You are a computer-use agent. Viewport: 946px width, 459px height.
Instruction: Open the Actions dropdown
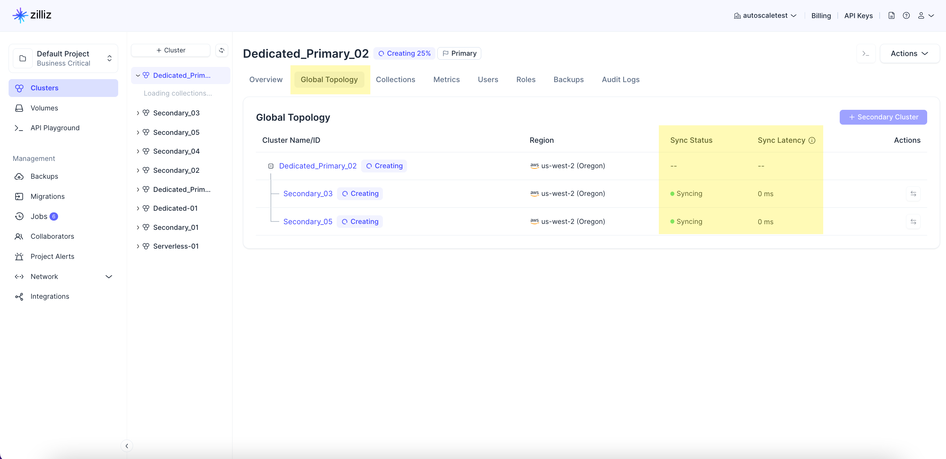coord(909,53)
